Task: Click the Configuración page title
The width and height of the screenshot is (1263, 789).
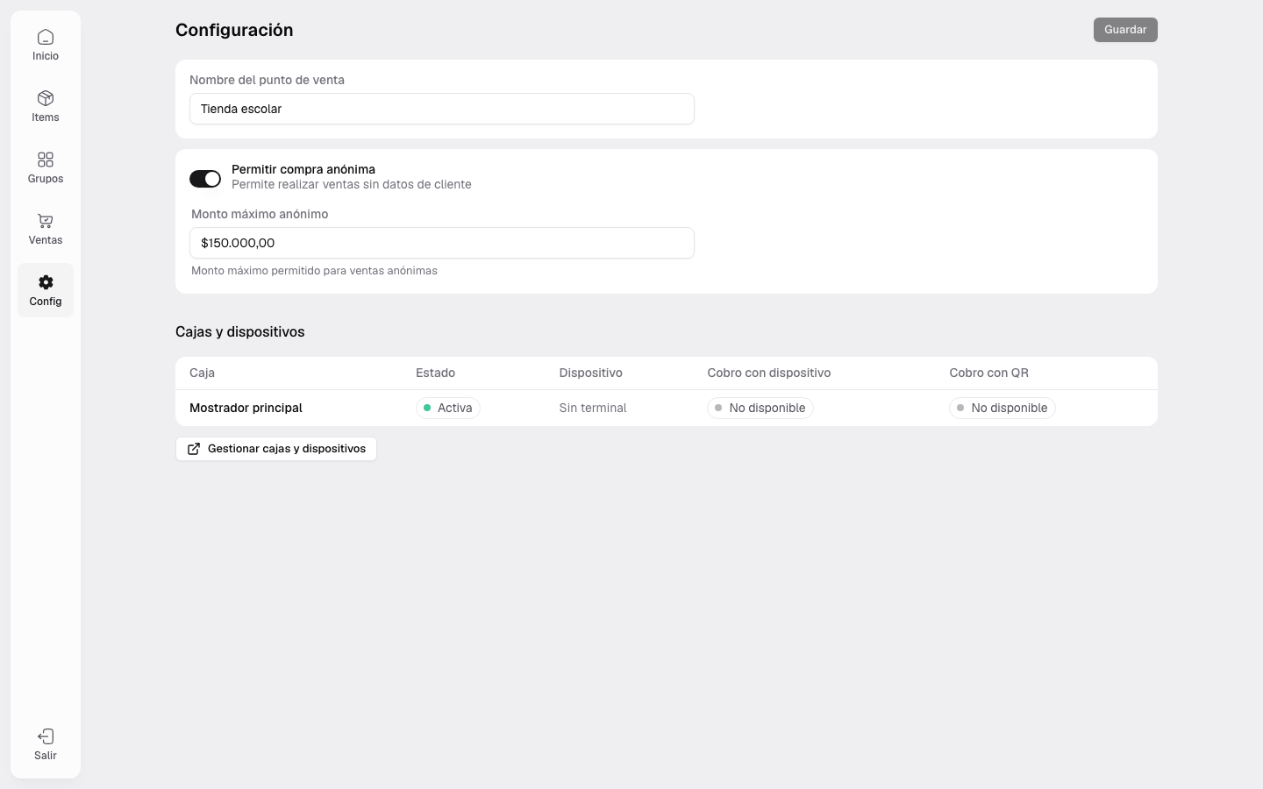Action: pos(234,30)
